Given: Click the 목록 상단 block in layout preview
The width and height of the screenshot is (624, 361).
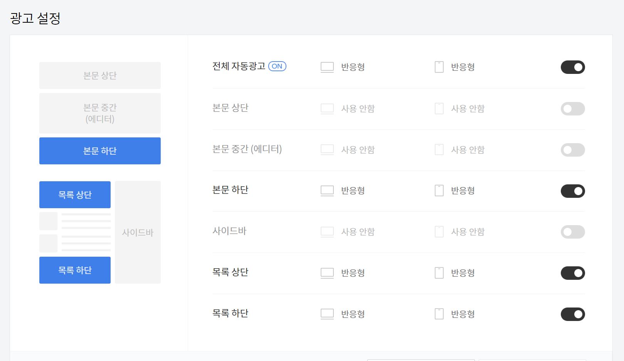Looking at the screenshot, I should point(74,194).
